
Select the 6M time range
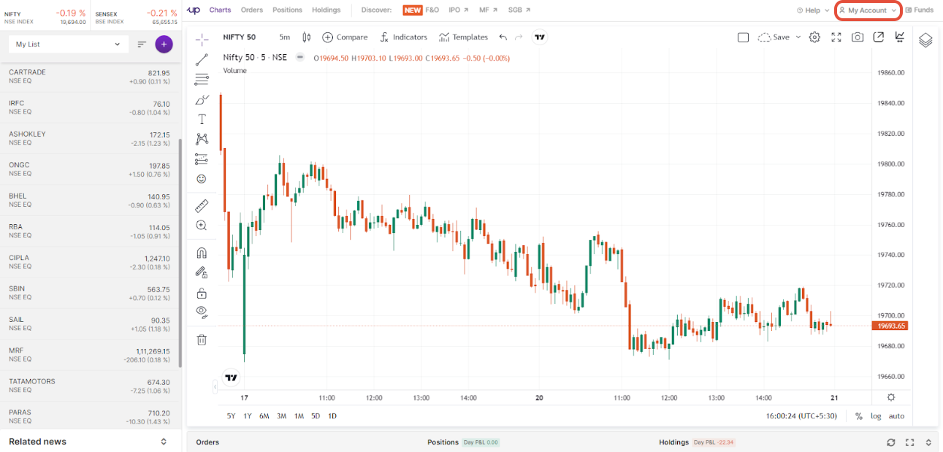click(264, 415)
